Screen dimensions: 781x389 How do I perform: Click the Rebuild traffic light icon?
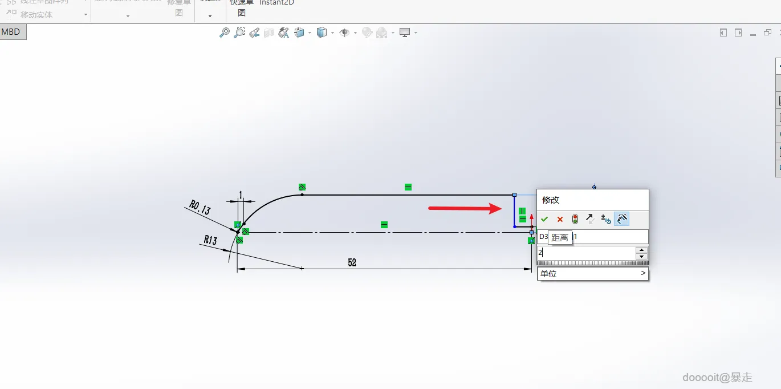point(575,219)
